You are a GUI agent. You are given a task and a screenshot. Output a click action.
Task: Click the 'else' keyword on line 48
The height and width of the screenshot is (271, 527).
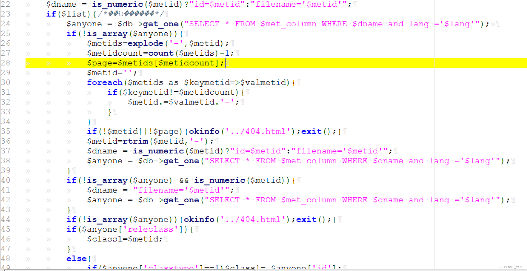pos(77,258)
